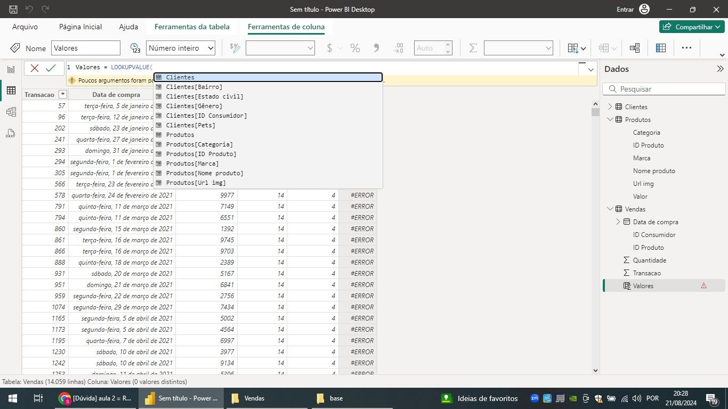
Task: Open the Arquivo menu
Action: tap(25, 27)
